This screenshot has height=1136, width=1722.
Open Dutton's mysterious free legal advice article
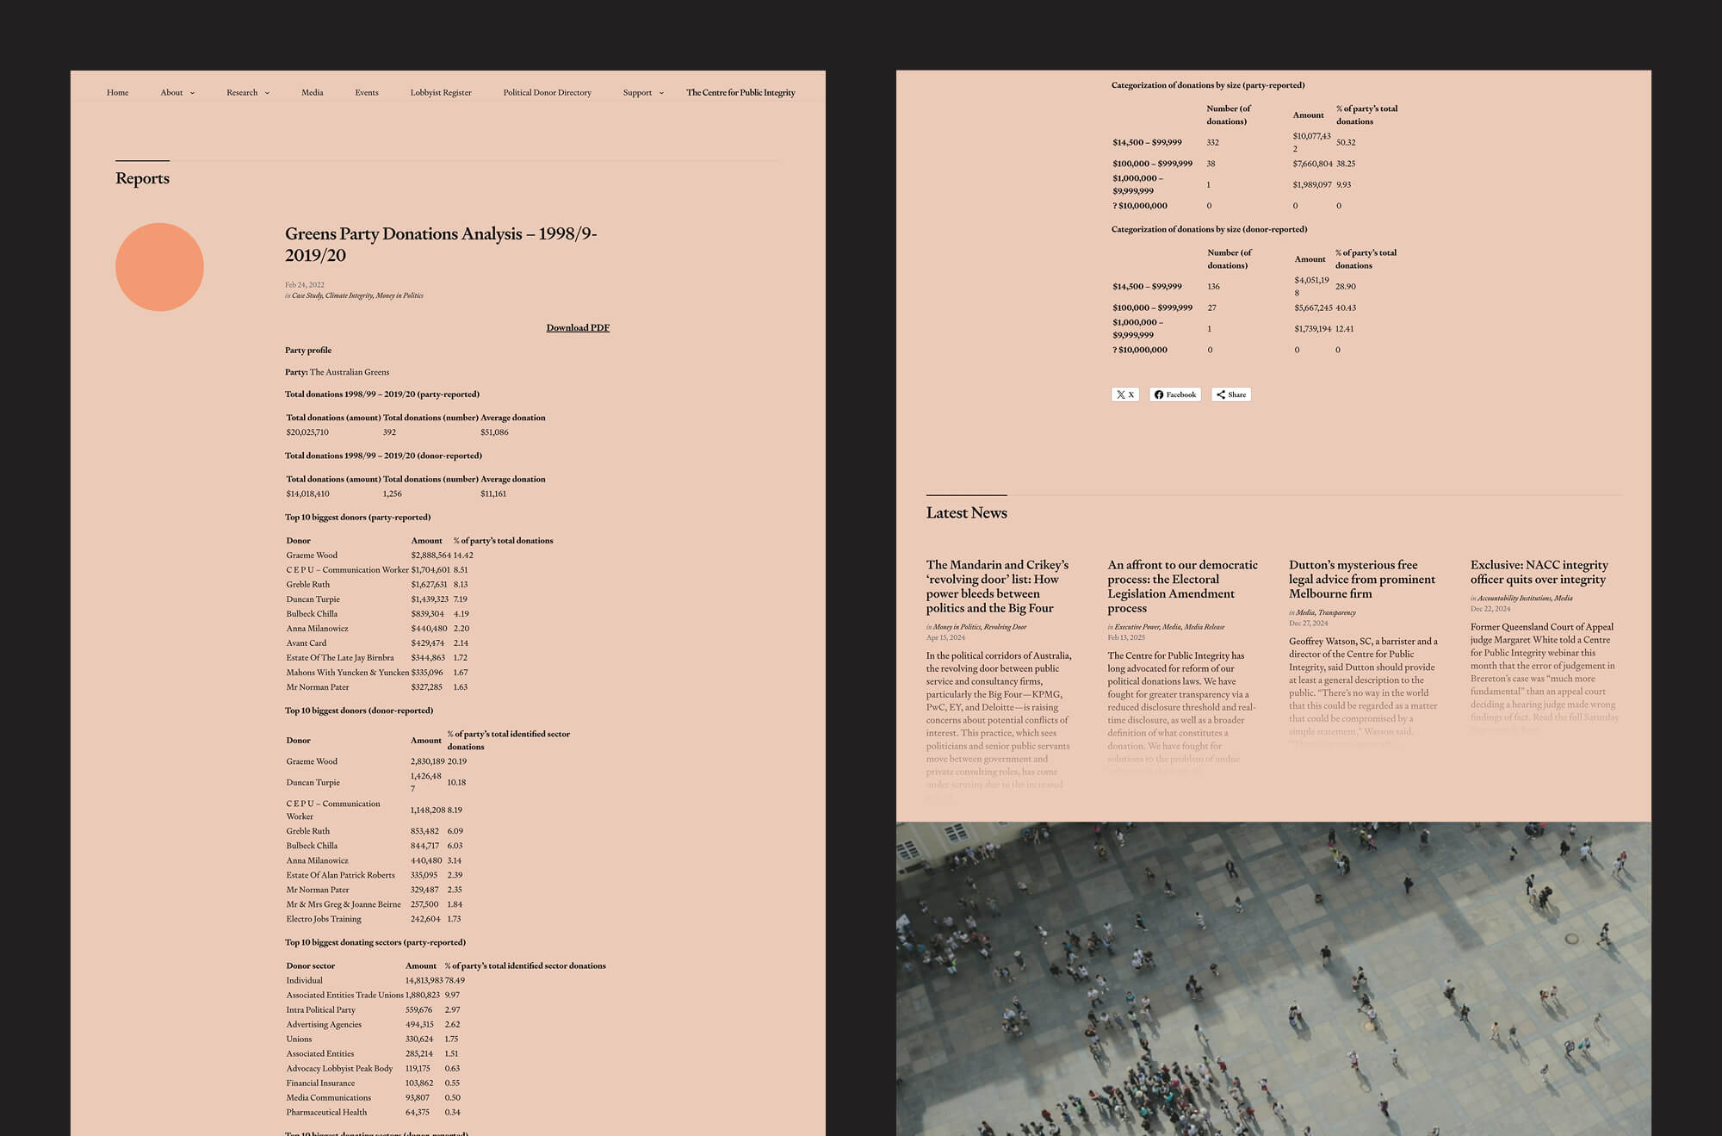pyautogui.click(x=1362, y=579)
